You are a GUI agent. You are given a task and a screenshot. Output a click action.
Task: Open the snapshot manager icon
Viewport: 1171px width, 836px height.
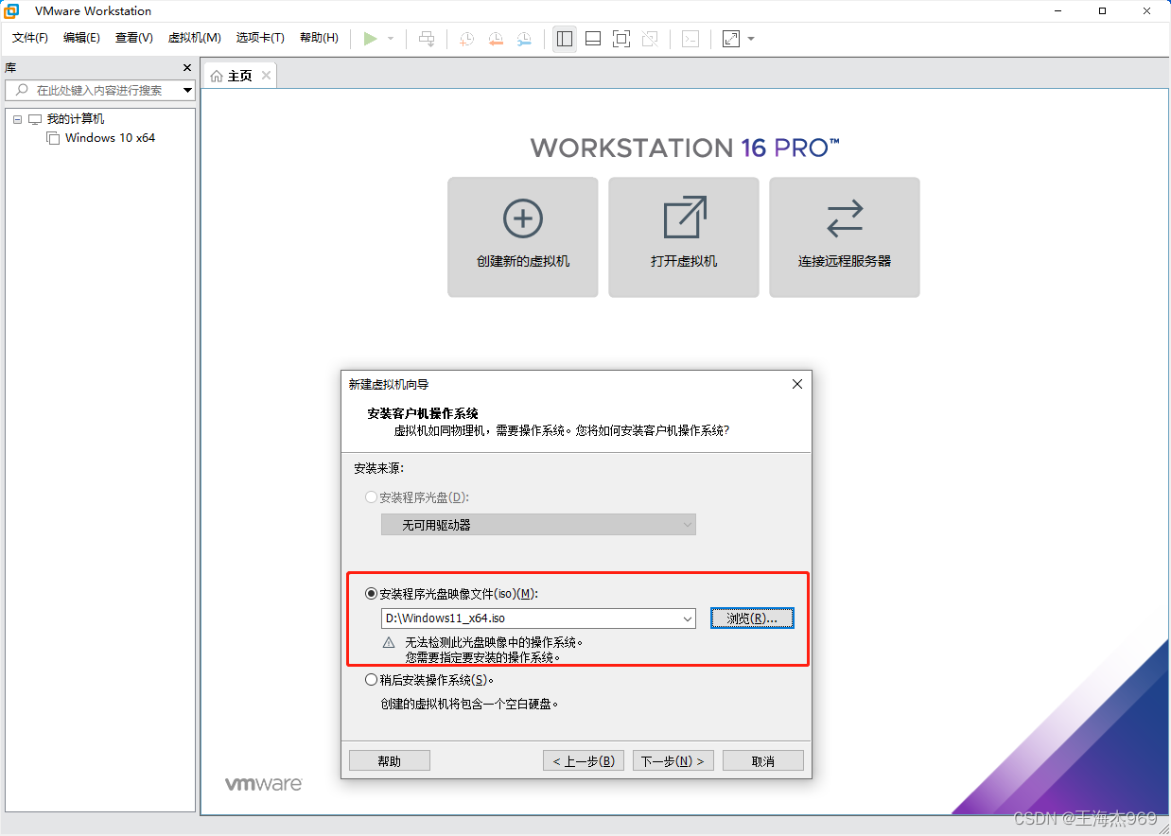[x=524, y=39]
